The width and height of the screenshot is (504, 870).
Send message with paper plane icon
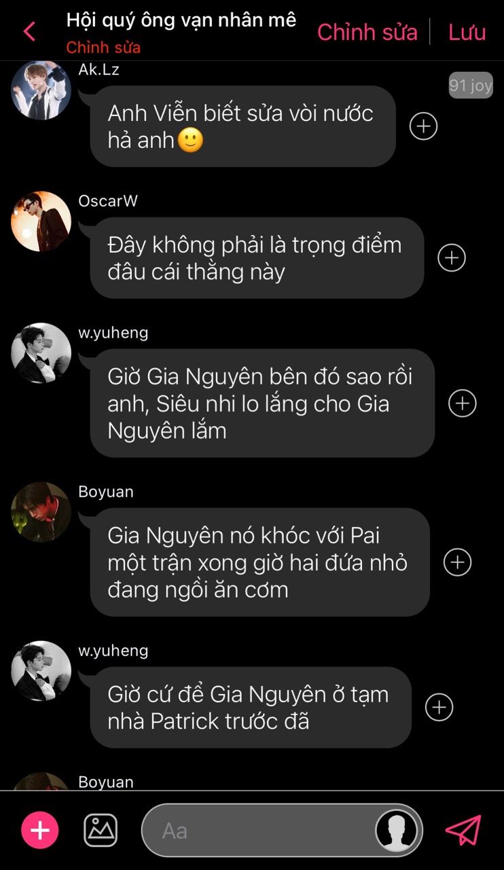click(x=463, y=830)
